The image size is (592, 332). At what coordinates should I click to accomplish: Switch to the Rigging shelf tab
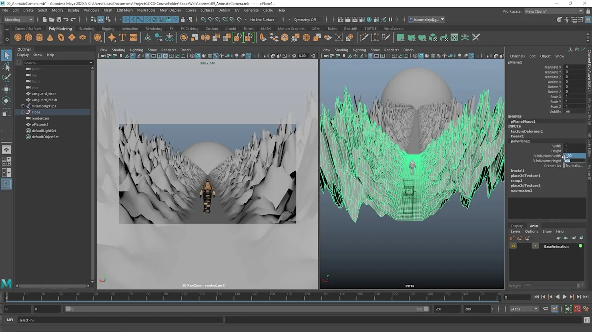pos(108,28)
